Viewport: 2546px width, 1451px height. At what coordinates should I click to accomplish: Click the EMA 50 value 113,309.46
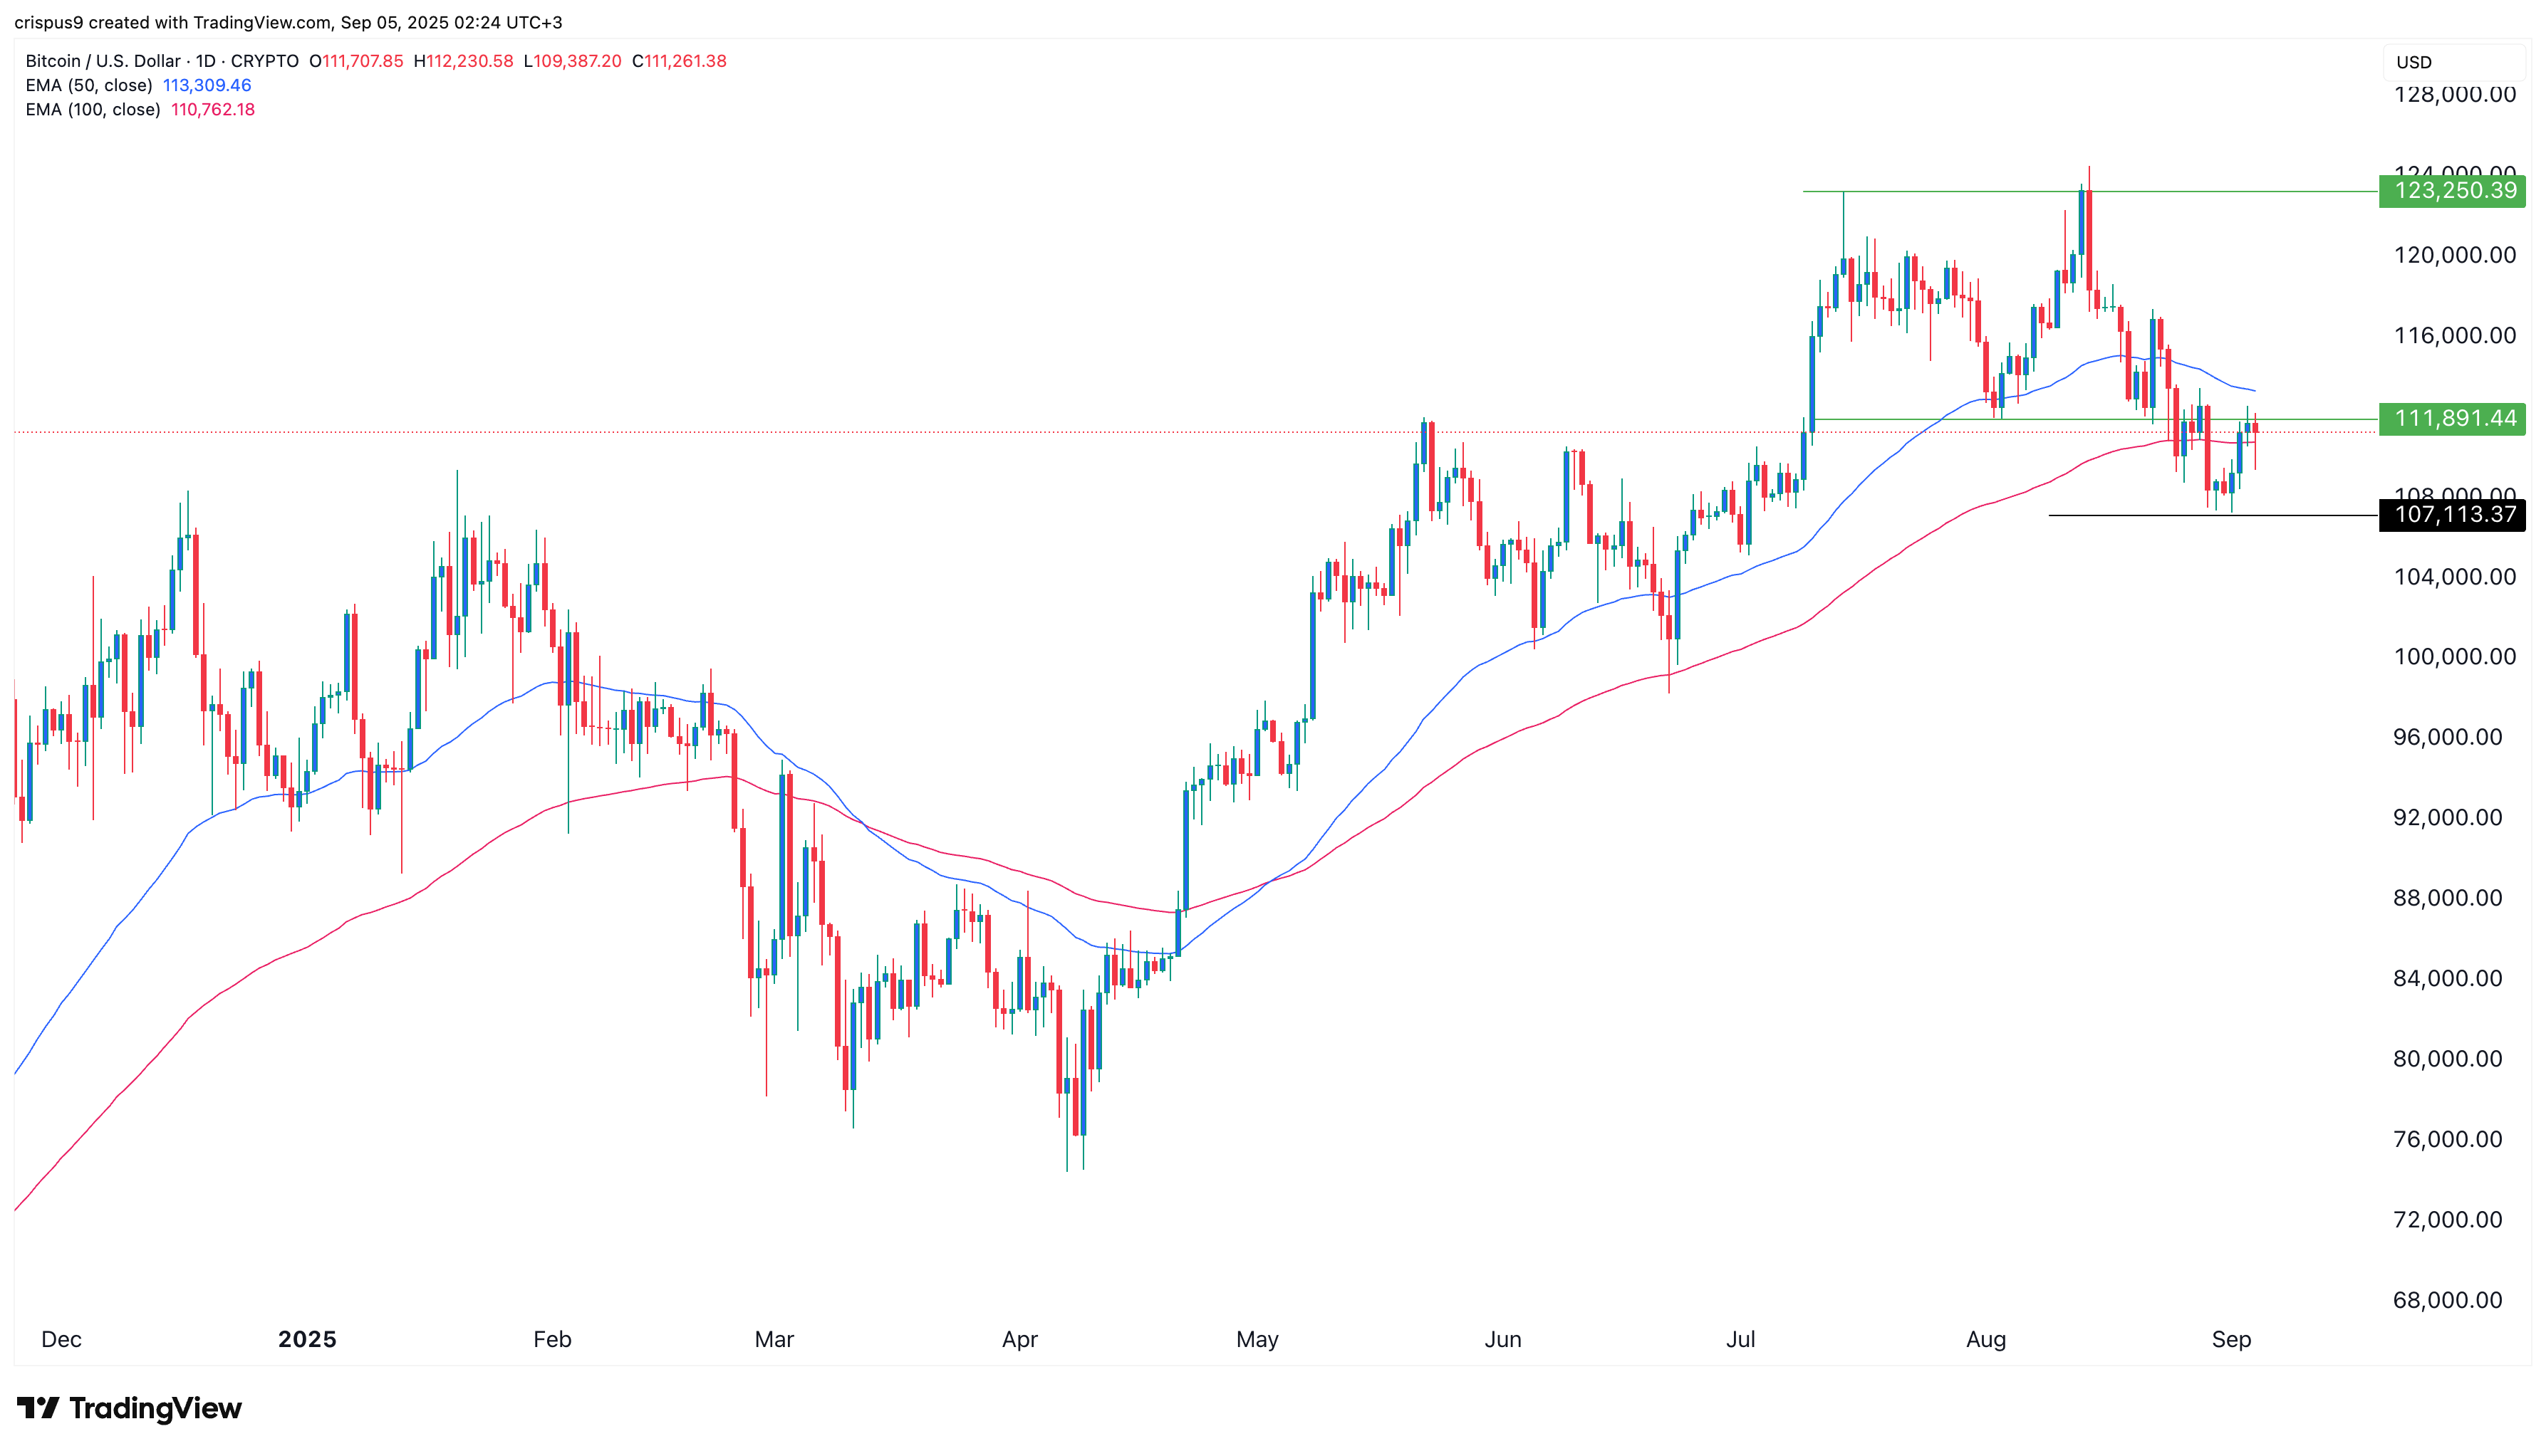(207, 85)
